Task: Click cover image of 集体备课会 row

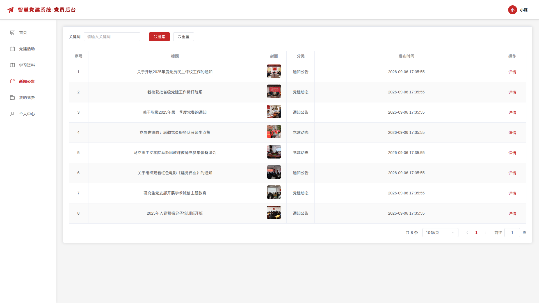Action: coord(274,152)
